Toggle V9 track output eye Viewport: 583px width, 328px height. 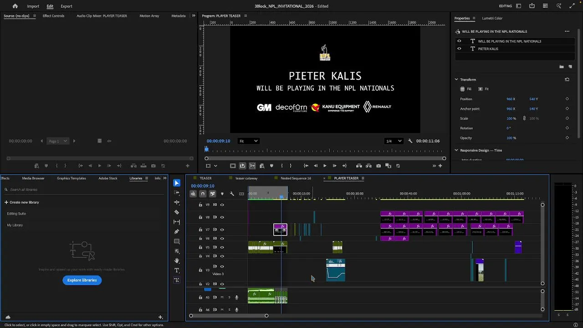coord(222,205)
